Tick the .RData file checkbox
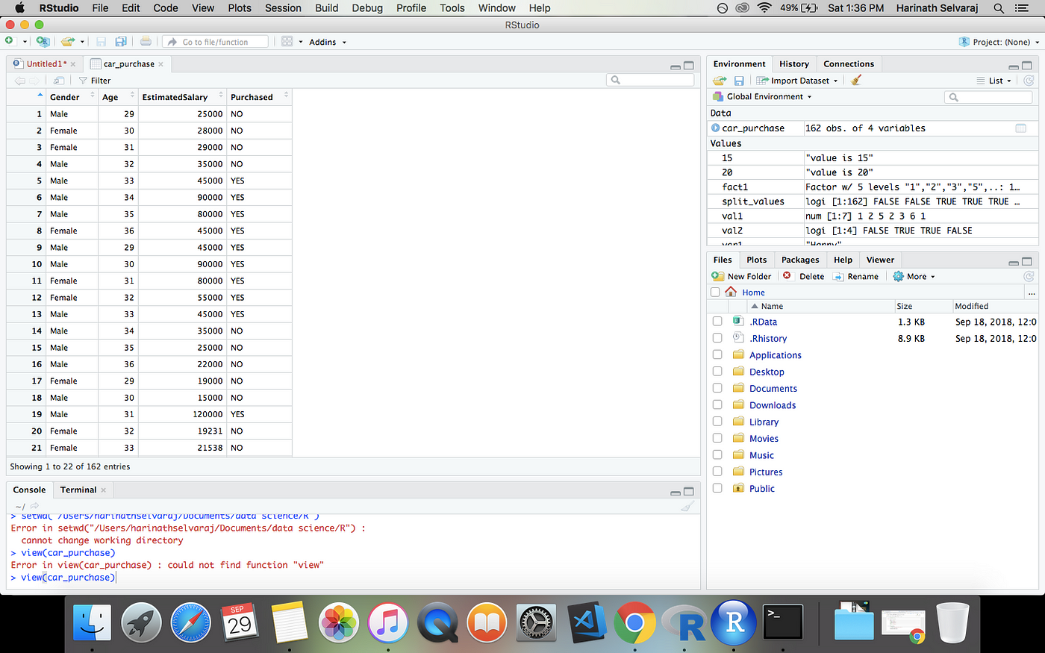This screenshot has height=653, width=1045. [717, 321]
